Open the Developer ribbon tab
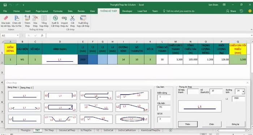Screen dimensions: 253x135 [127, 11]
